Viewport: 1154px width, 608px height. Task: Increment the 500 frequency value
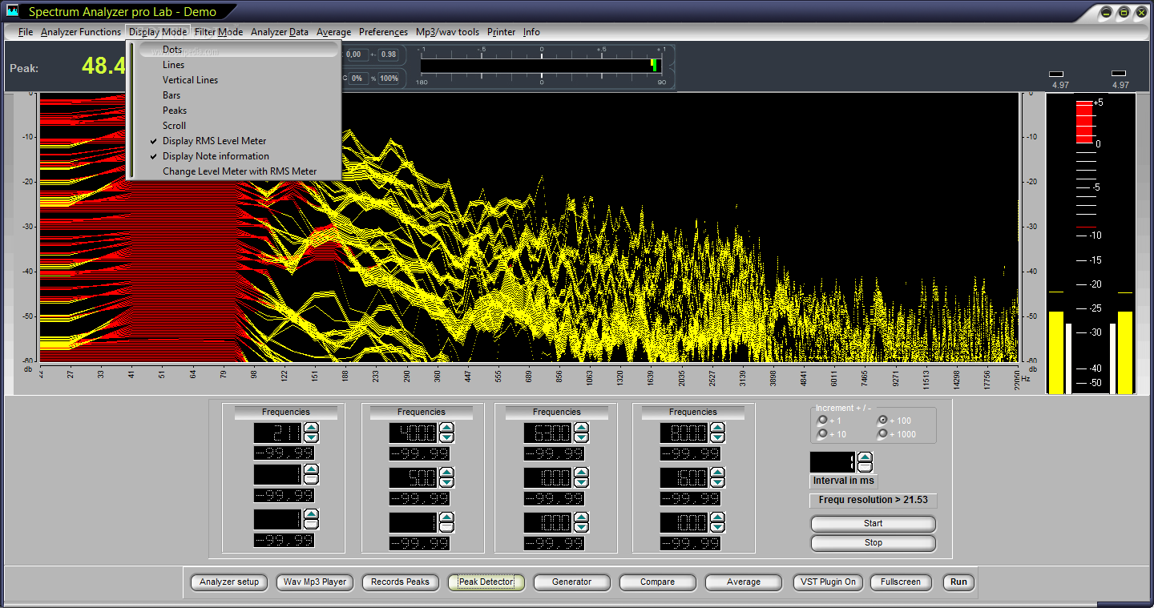(x=447, y=473)
